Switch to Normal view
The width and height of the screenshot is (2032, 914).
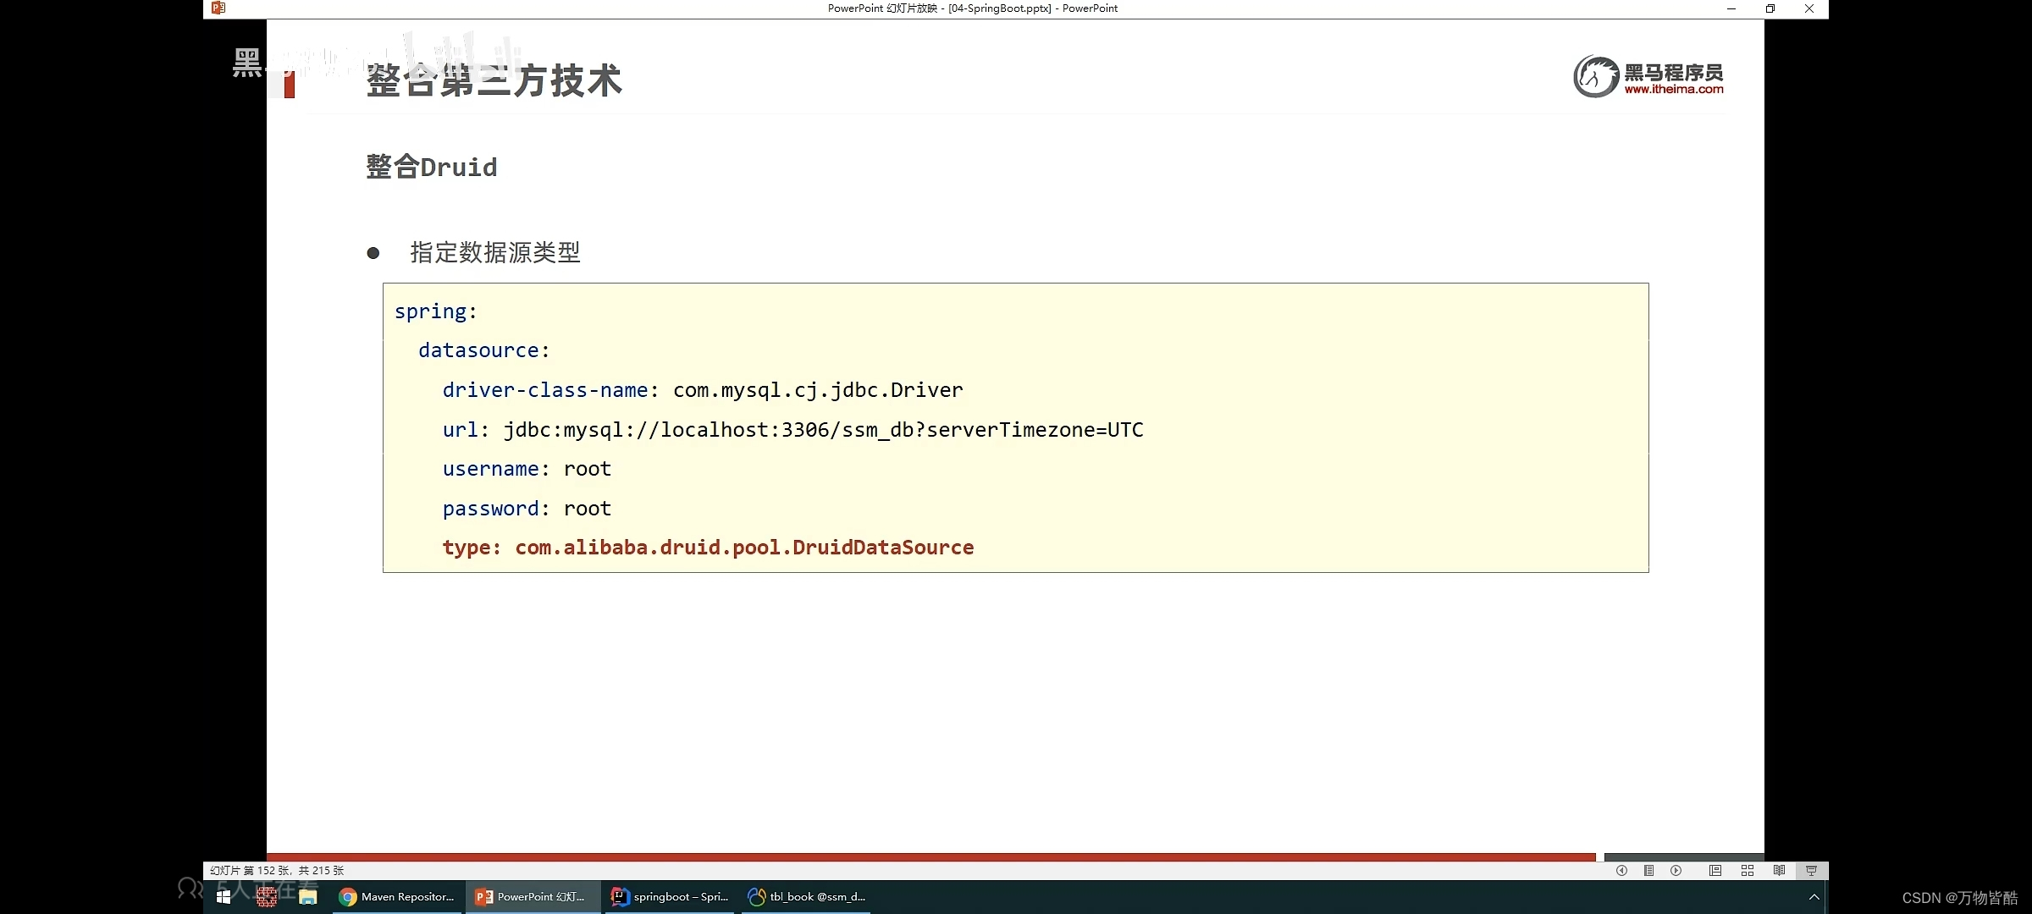click(x=1714, y=870)
